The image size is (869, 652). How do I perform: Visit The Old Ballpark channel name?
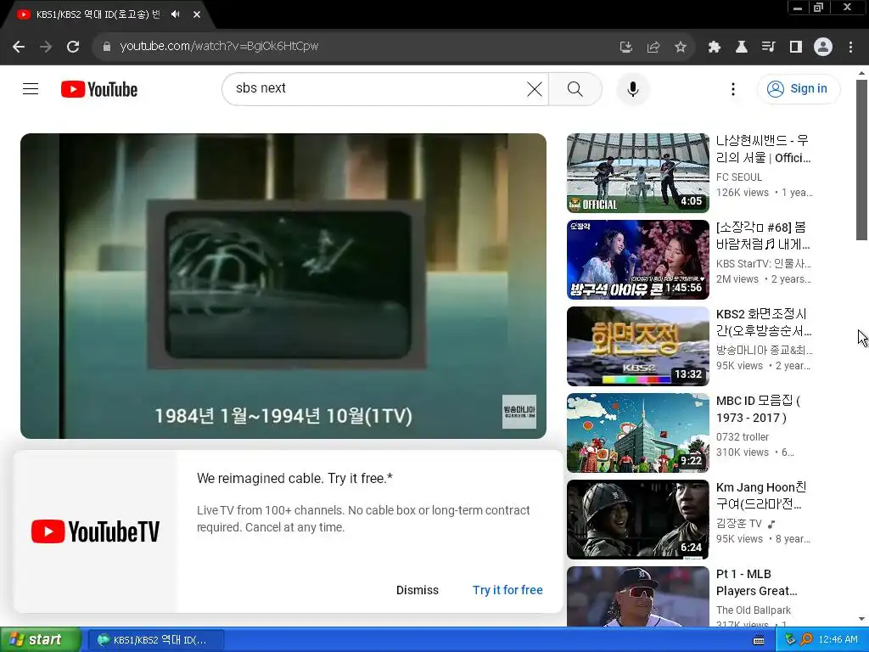[x=754, y=610]
